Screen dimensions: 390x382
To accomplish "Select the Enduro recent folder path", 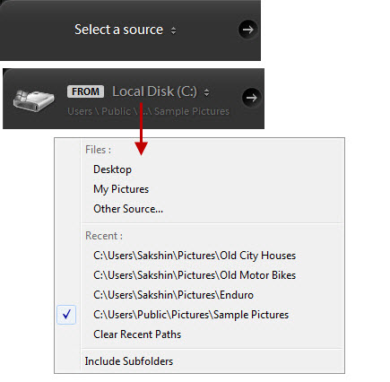I will (173, 295).
